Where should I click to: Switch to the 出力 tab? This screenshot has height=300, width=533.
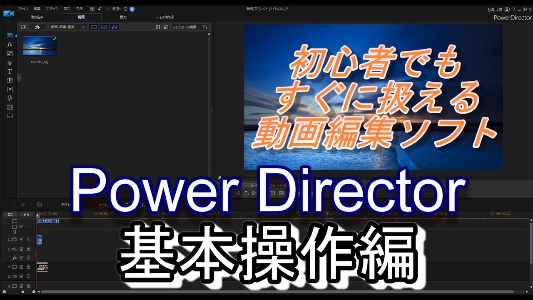pyautogui.click(x=123, y=17)
